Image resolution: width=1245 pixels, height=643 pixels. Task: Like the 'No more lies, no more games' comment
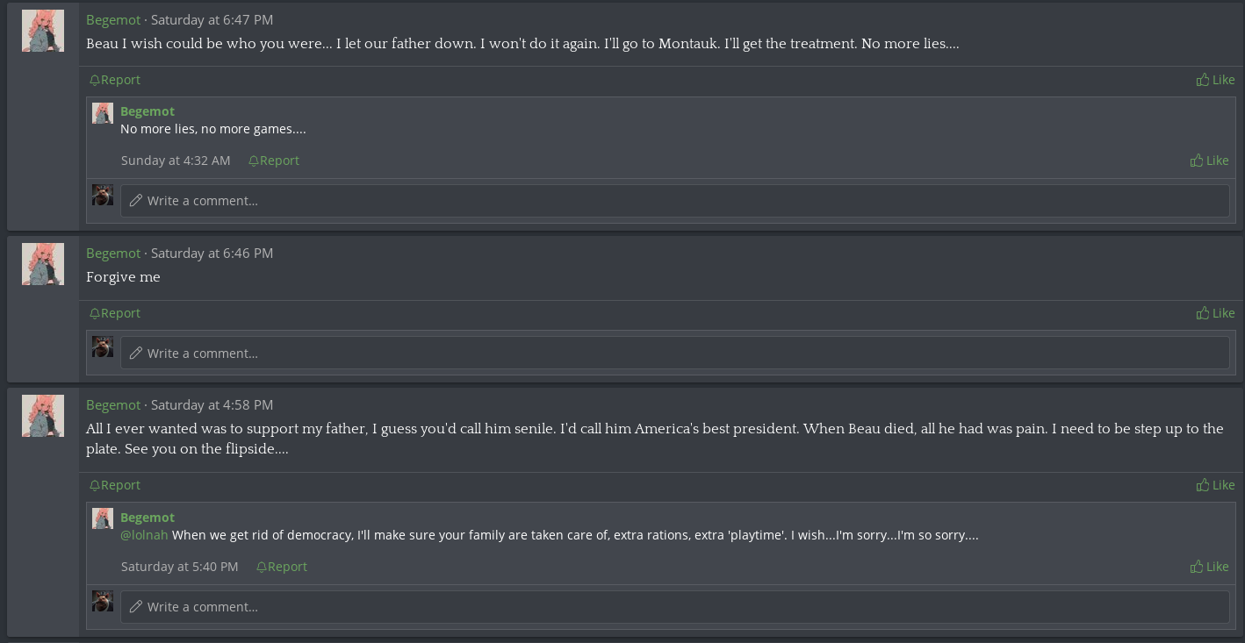point(1209,161)
